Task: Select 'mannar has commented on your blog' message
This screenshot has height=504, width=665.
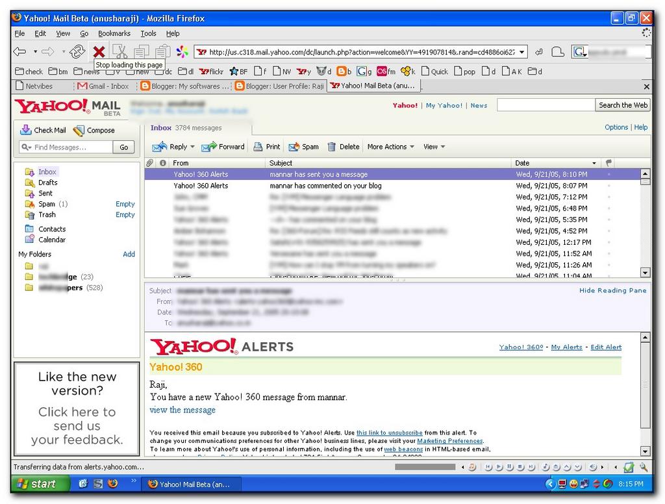Action: click(x=392, y=186)
